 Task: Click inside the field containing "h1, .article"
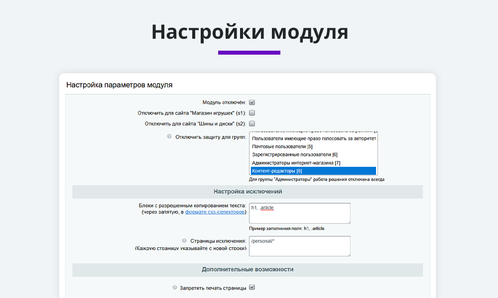coord(299,213)
